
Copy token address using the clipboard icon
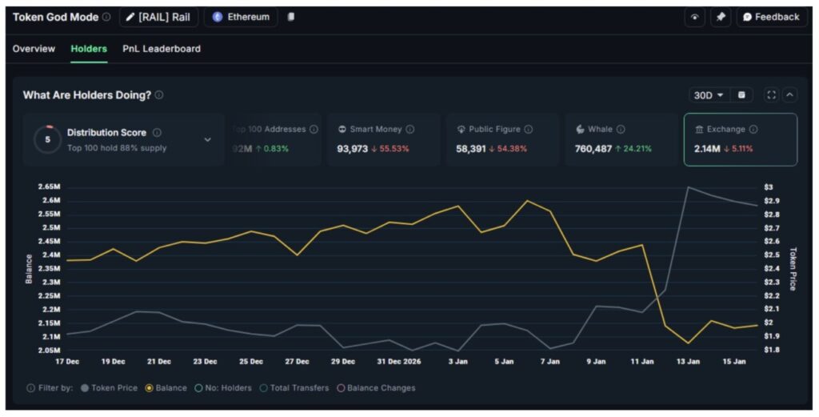(291, 17)
